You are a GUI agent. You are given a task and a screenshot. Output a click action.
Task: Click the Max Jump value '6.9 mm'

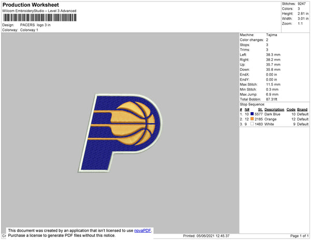[x=272, y=94]
